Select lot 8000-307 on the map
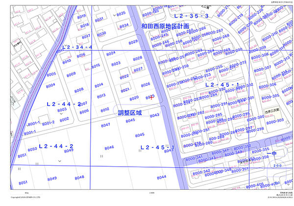 (x=262, y=69)
